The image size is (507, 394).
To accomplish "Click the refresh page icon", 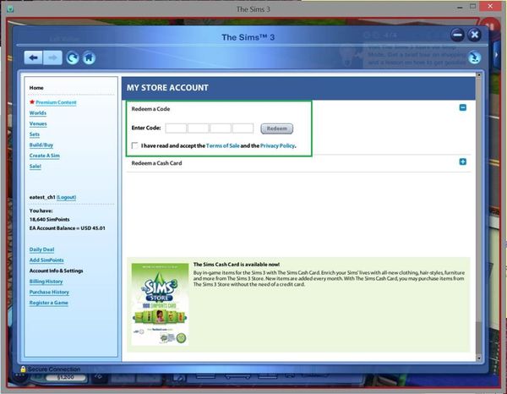I will point(73,57).
